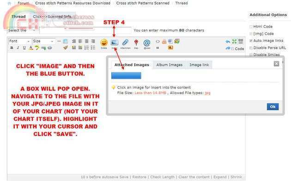The height and width of the screenshot is (183, 291).
Task: Click the home icon in breadcrumb
Action: point(9,3)
